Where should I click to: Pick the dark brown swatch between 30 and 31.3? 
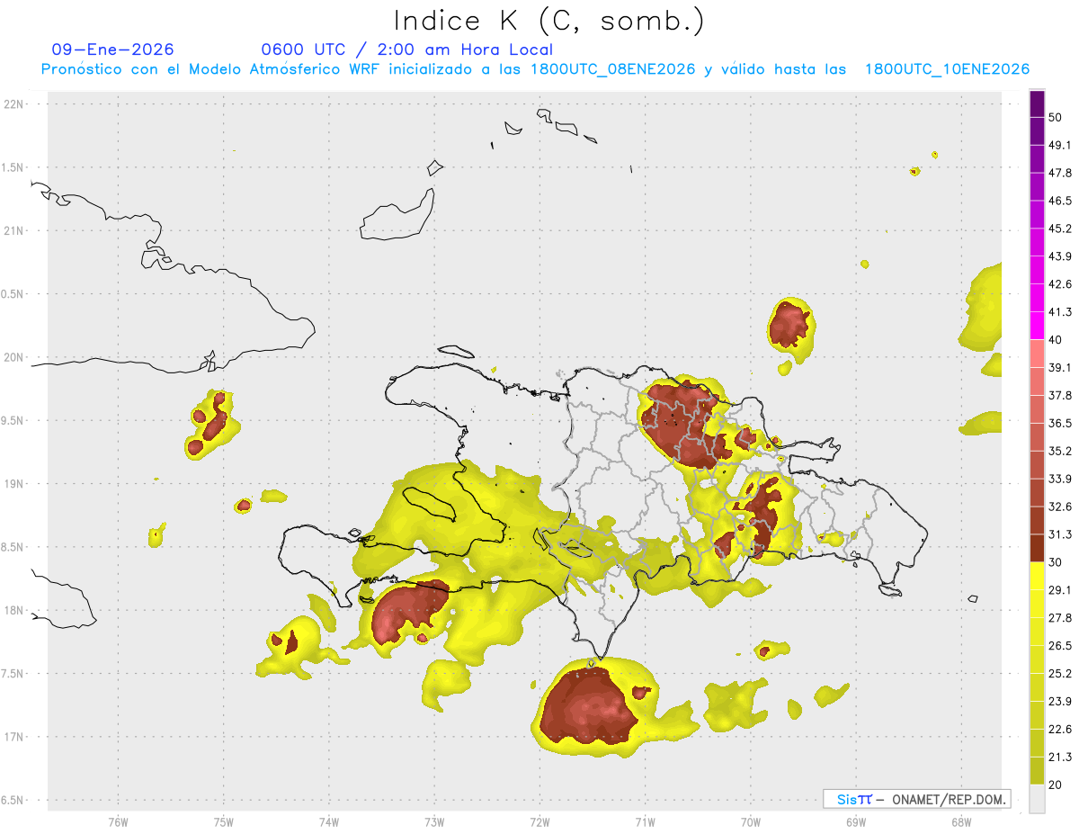[1037, 548]
